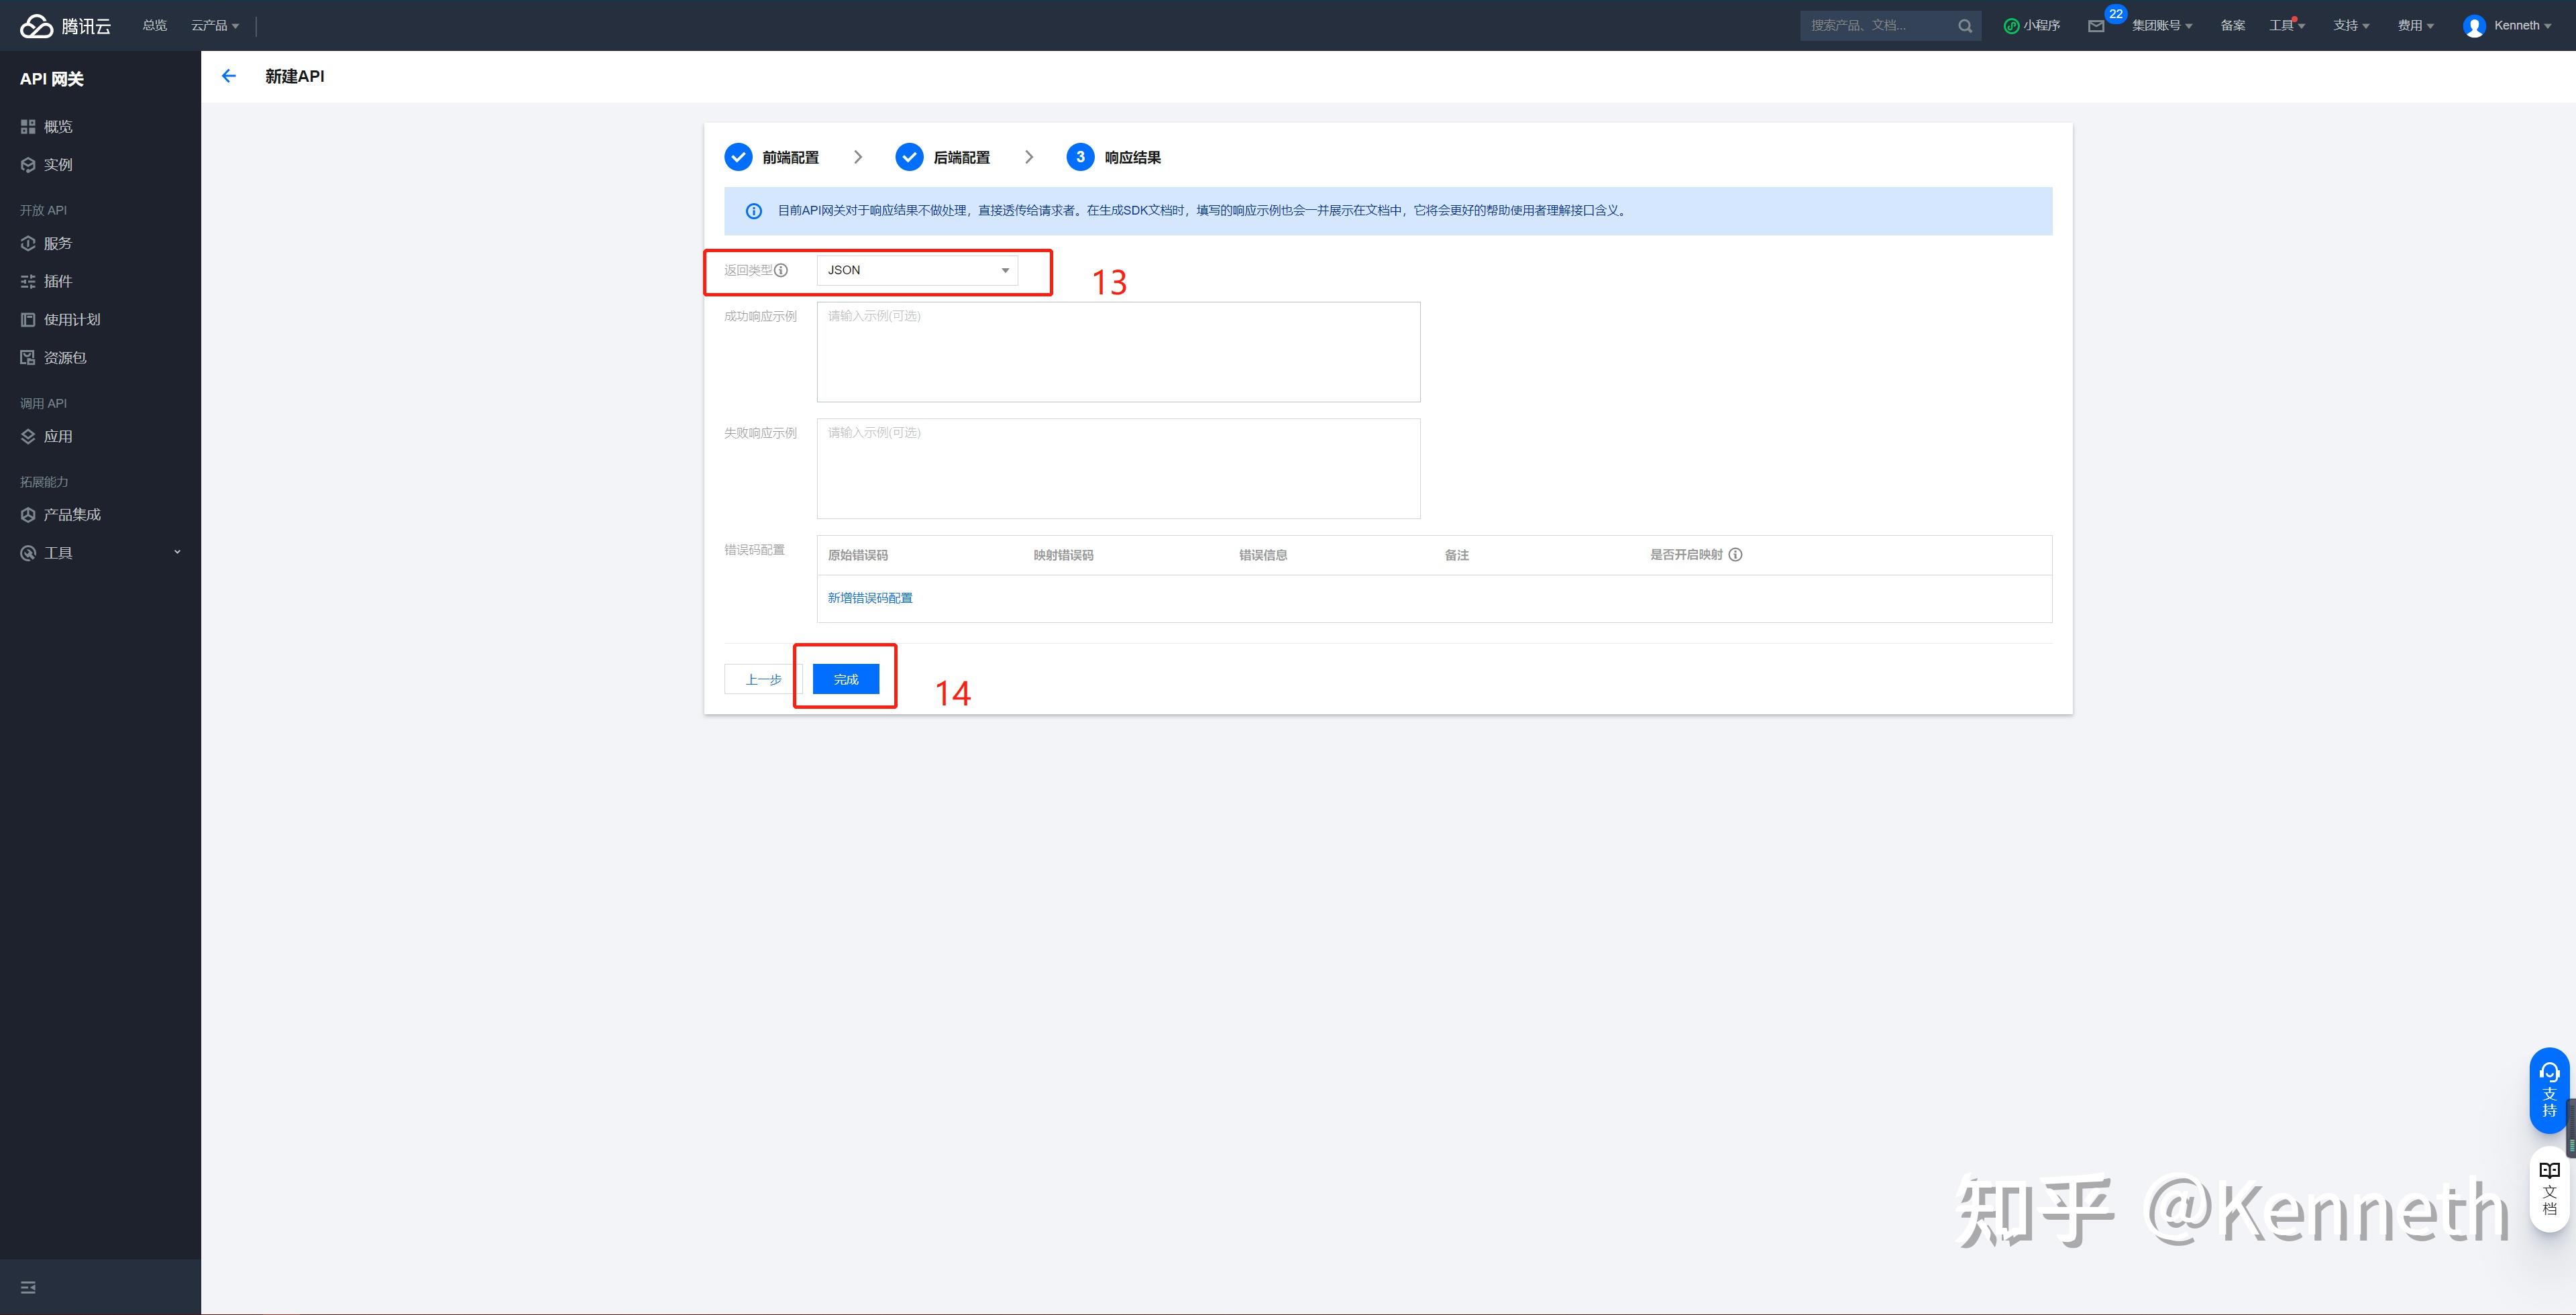Collapse sidebar using bottom-left menu icon
This screenshot has width=2576, height=1315.
pos(28,1287)
